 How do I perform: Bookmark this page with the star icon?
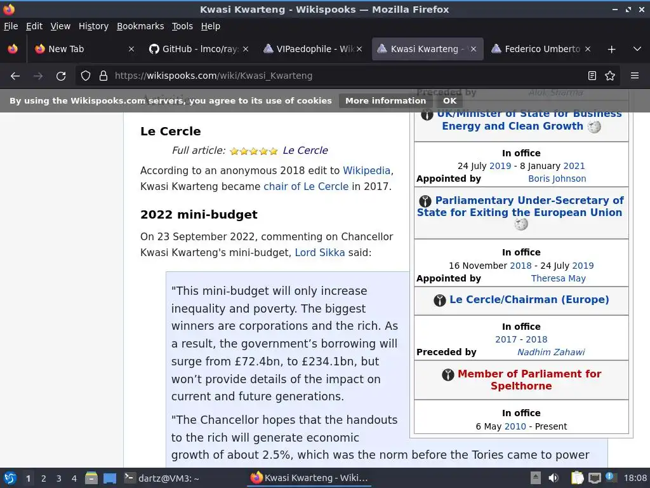(x=610, y=76)
